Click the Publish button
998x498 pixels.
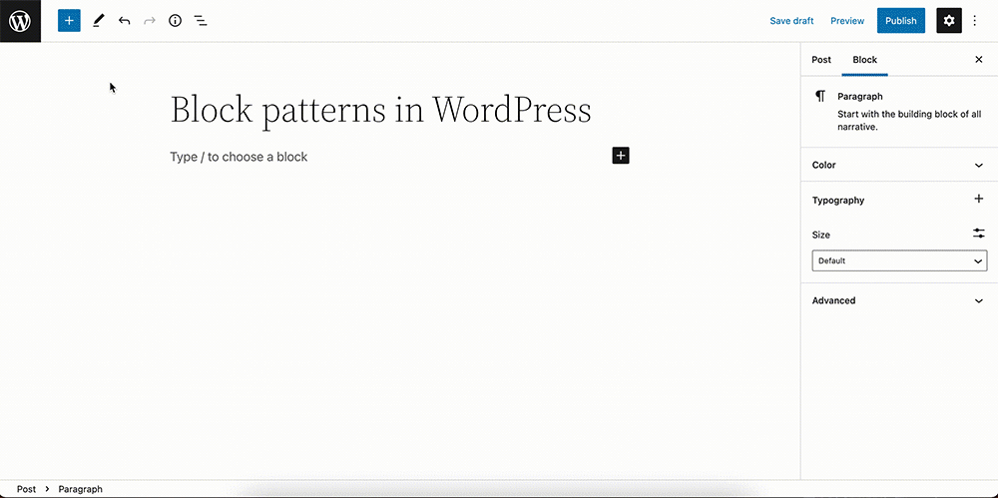900,21
